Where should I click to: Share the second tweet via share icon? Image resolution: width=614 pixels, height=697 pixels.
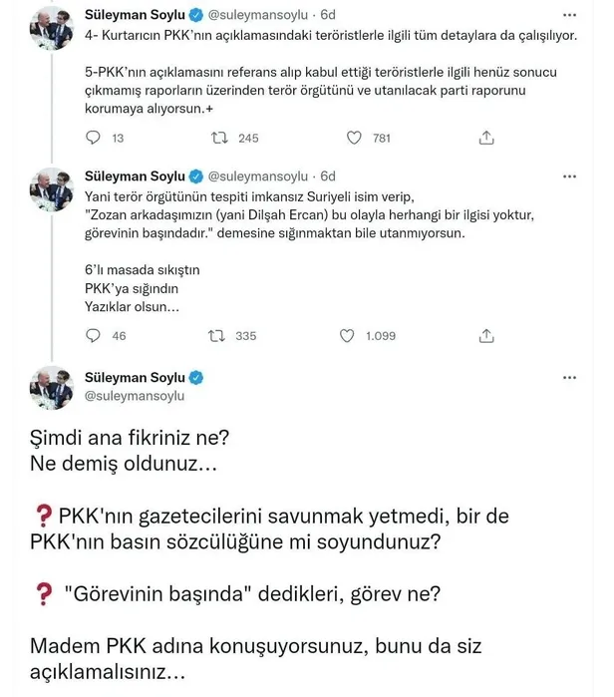point(486,336)
